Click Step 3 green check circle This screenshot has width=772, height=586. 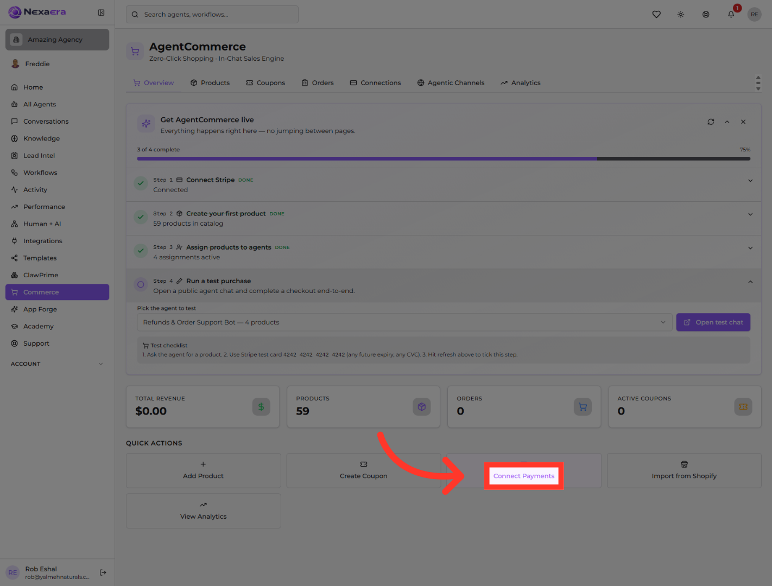point(141,251)
